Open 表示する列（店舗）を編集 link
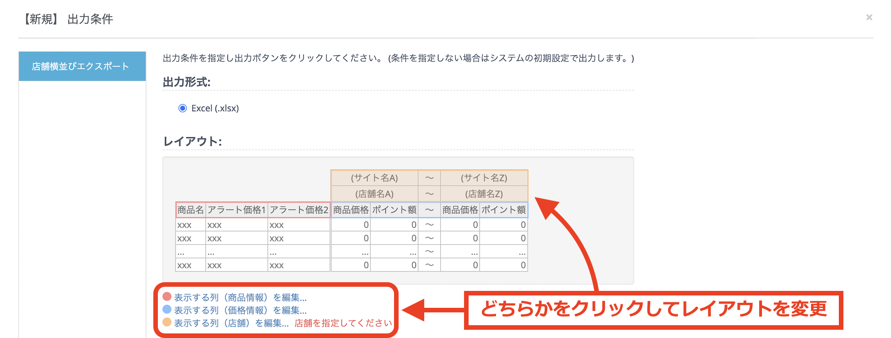Screen dimensions: 891x338 (x=231, y=323)
